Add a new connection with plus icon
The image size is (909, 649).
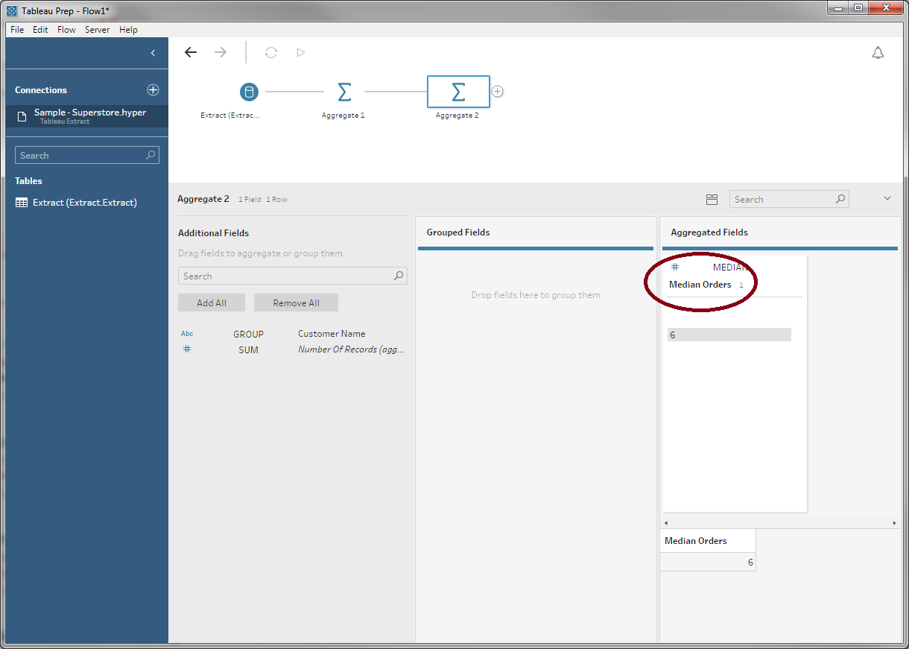153,89
